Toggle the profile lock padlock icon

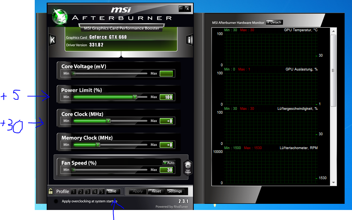[51, 191]
